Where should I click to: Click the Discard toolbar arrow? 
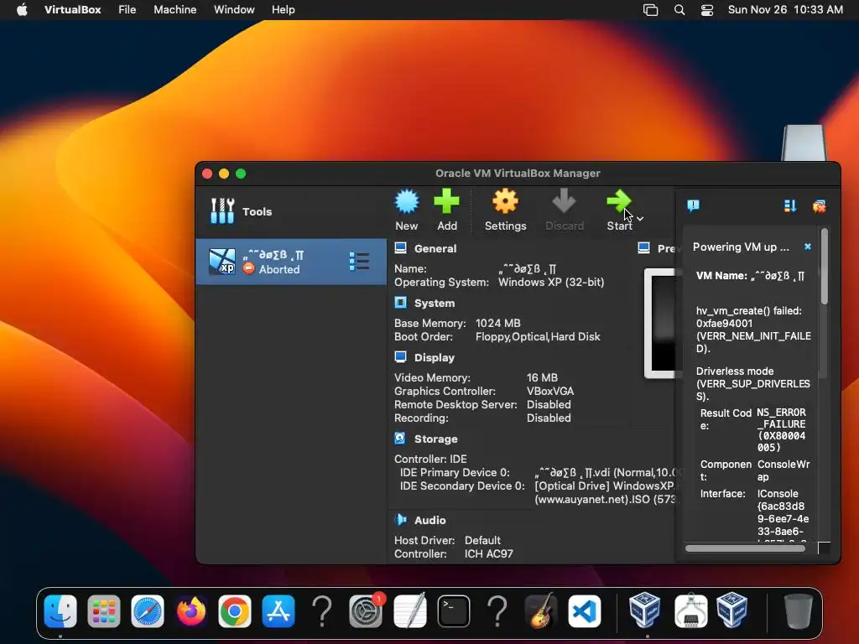pyautogui.click(x=565, y=210)
